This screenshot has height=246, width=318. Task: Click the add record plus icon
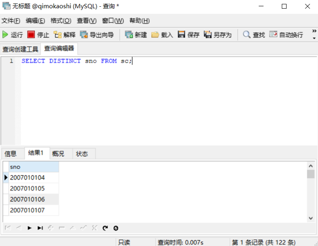(x=51, y=228)
